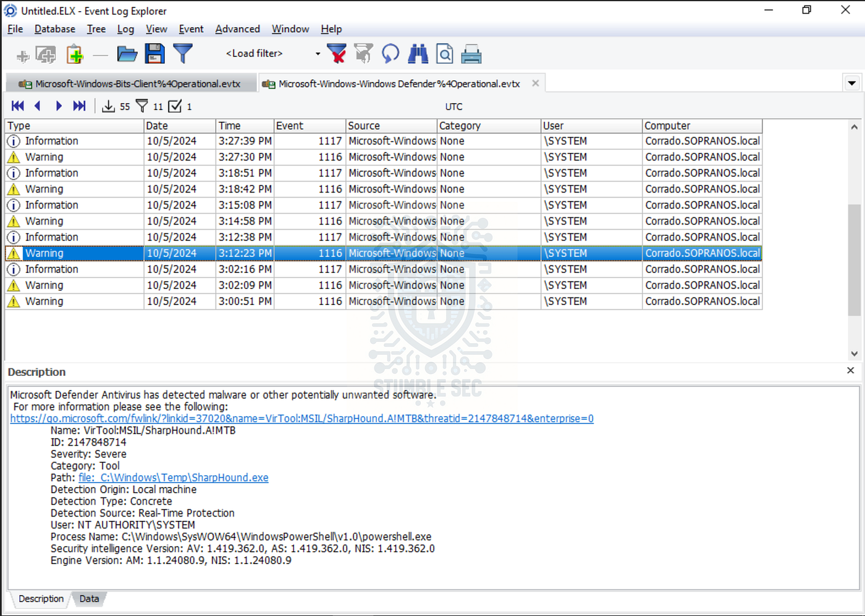
Task: Switch to the Data tab
Action: tap(88, 599)
